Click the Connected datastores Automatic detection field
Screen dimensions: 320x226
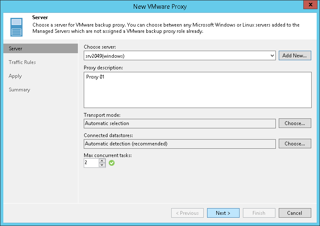pos(180,144)
